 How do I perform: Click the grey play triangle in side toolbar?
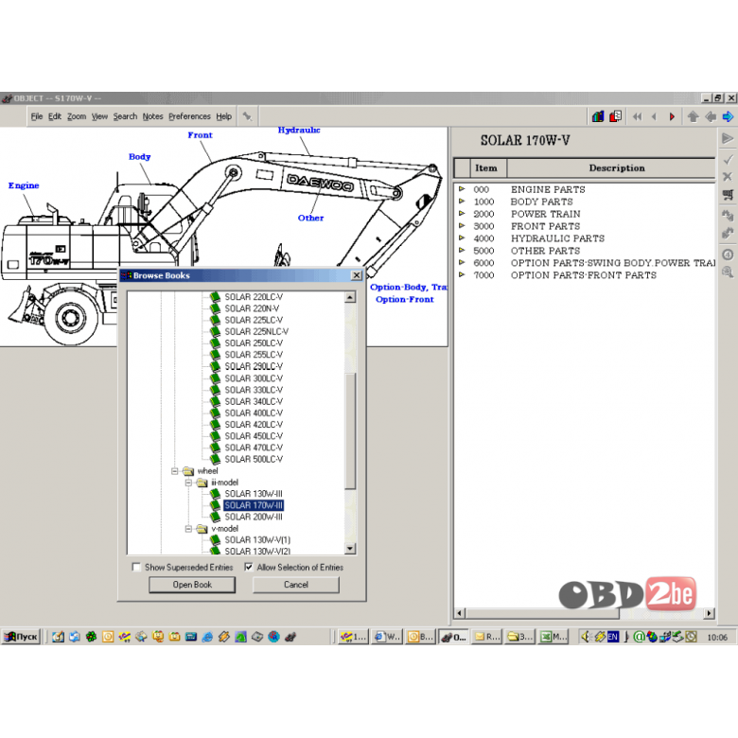tap(728, 138)
